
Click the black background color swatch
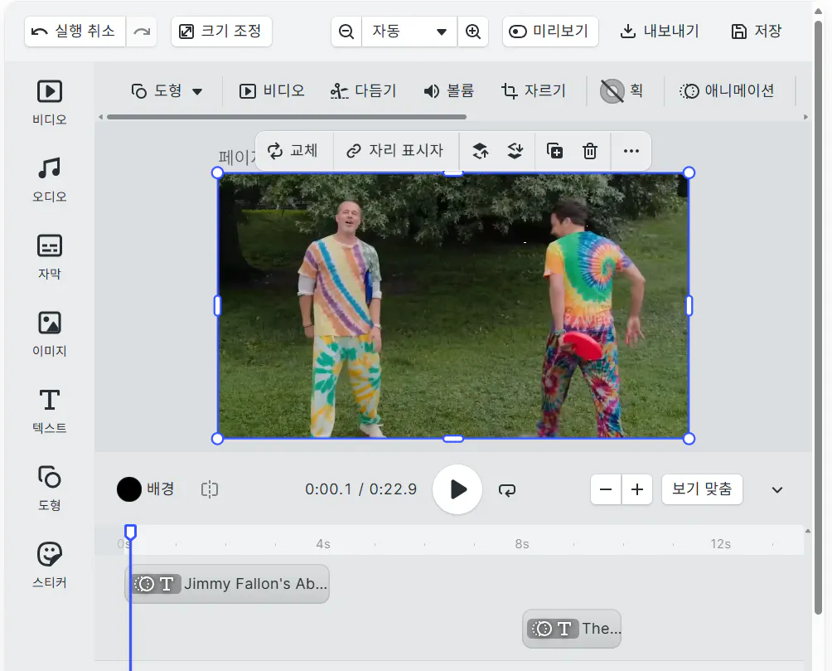(x=129, y=489)
